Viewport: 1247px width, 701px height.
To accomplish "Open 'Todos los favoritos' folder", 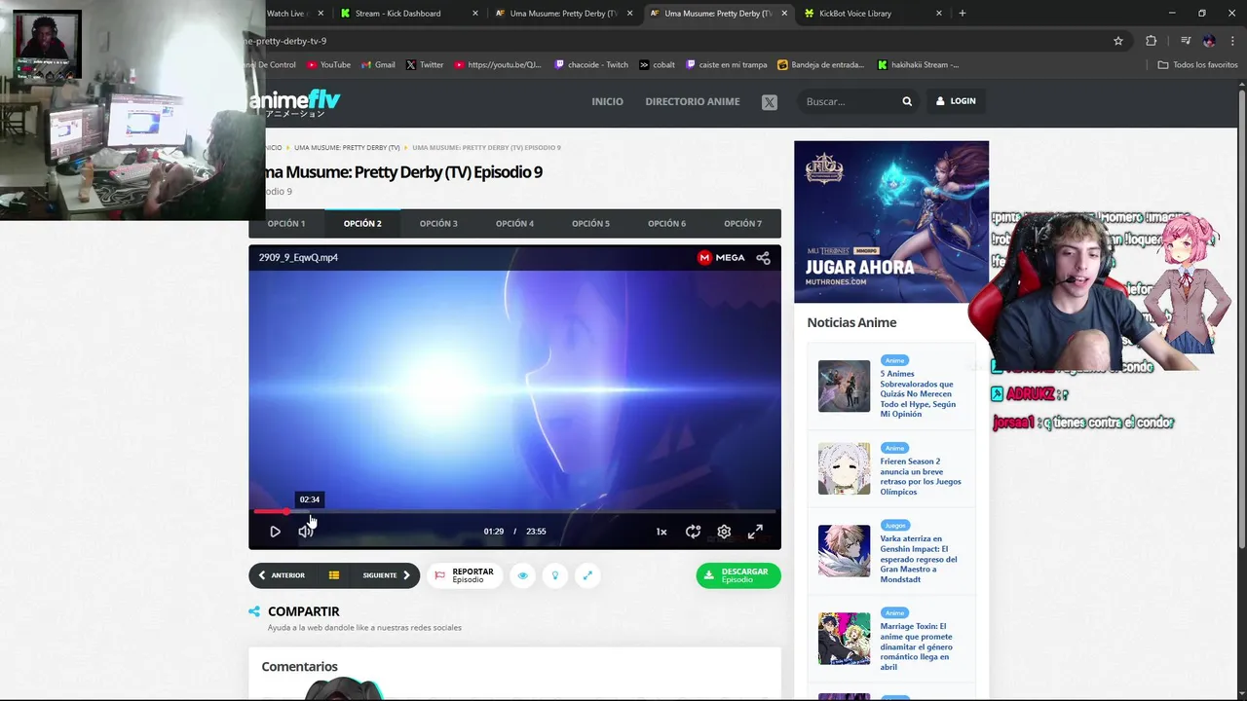I will click(1198, 65).
